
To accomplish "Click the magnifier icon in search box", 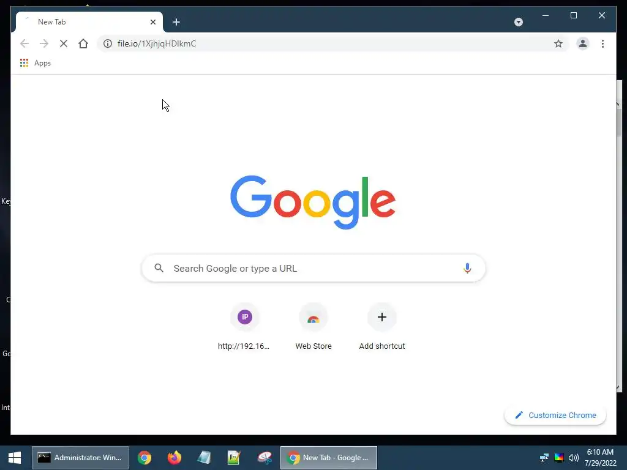I will [x=159, y=268].
